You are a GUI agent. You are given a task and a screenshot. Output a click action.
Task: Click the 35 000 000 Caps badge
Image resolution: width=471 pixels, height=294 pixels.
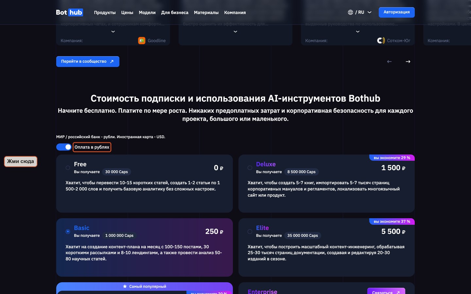click(303, 236)
